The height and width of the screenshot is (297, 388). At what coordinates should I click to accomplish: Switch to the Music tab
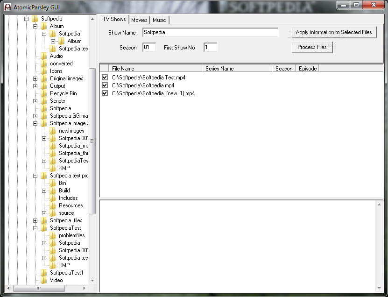pos(159,20)
